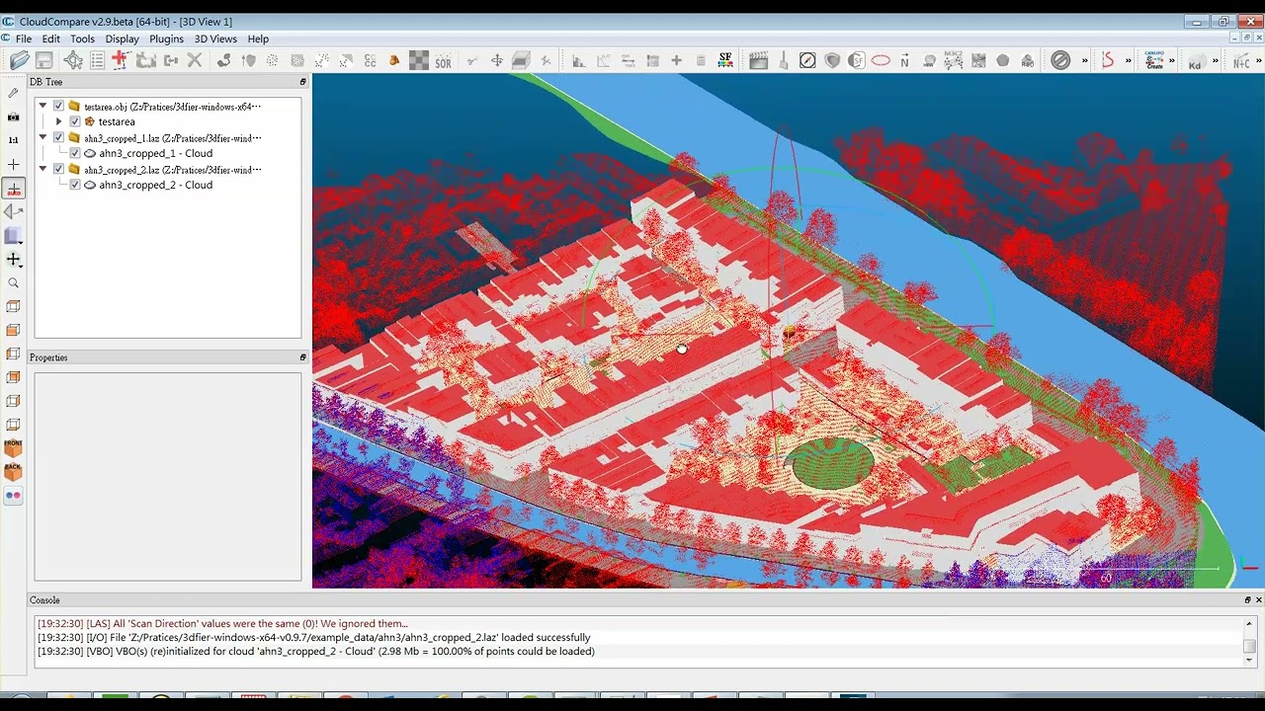Open the Plugins menu

click(x=166, y=39)
